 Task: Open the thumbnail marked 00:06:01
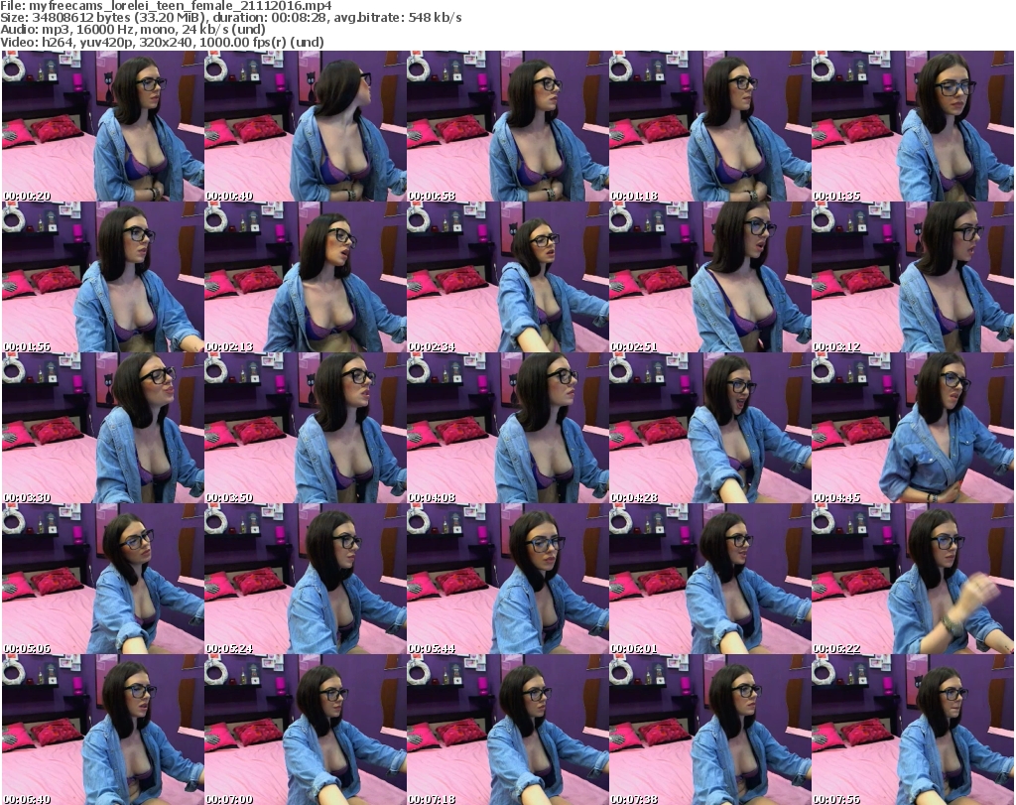[710, 579]
